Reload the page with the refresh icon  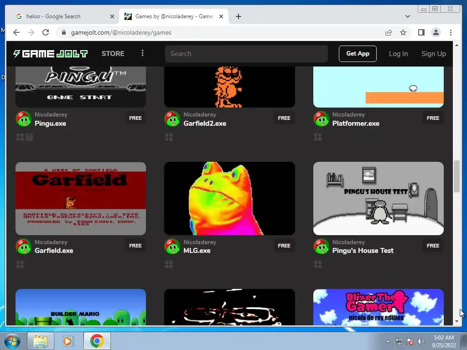[46, 32]
